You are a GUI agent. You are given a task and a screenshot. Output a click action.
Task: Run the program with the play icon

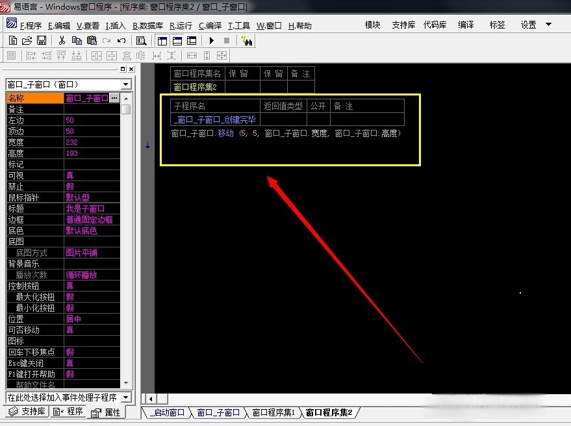coord(212,40)
